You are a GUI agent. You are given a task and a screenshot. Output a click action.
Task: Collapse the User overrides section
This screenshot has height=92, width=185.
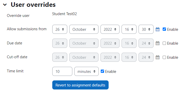(5, 5)
